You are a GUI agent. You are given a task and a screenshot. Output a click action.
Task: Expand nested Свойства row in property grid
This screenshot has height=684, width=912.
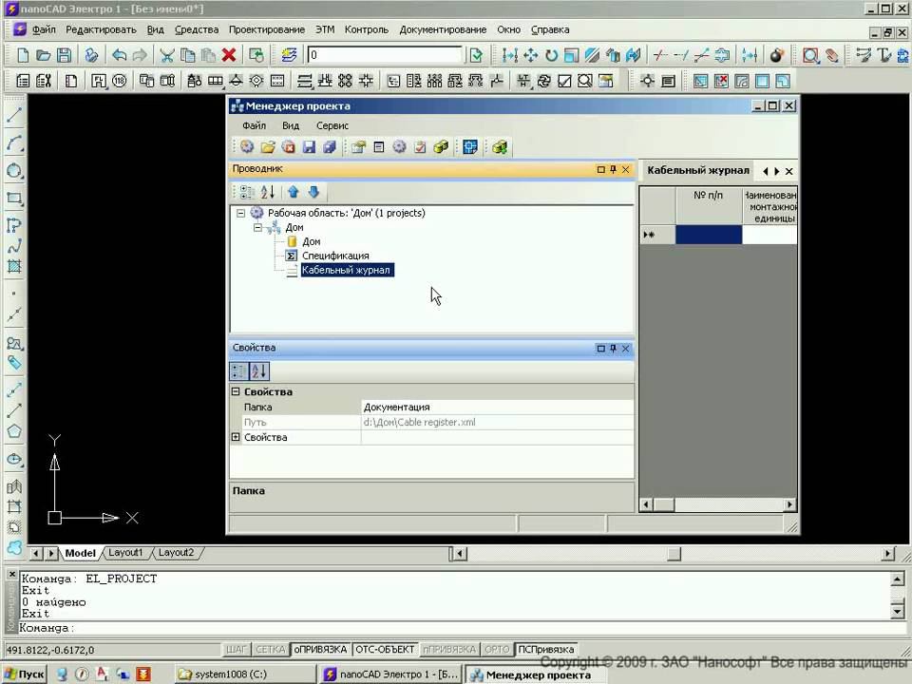pos(236,437)
